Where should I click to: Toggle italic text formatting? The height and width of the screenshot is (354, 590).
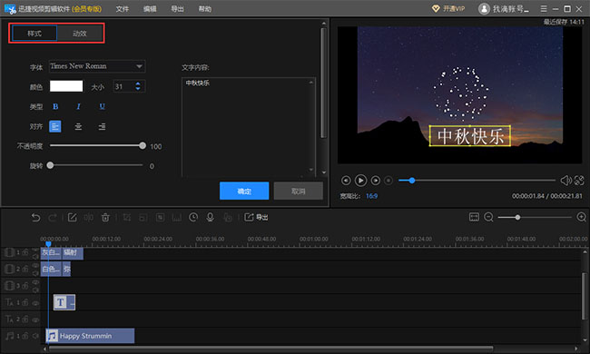pos(78,106)
